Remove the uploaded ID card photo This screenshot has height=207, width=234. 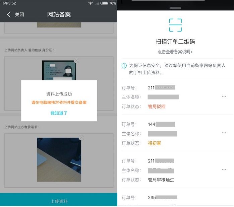(x=76, y=61)
